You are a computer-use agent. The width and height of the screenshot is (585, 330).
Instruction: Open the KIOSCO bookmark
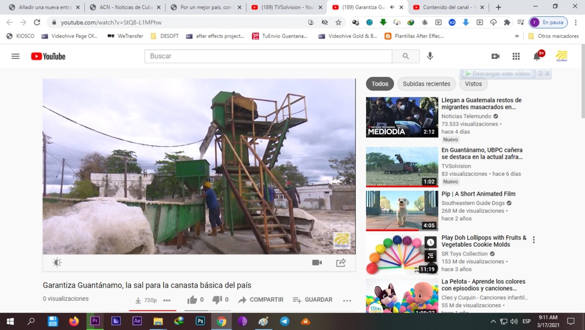coord(21,36)
